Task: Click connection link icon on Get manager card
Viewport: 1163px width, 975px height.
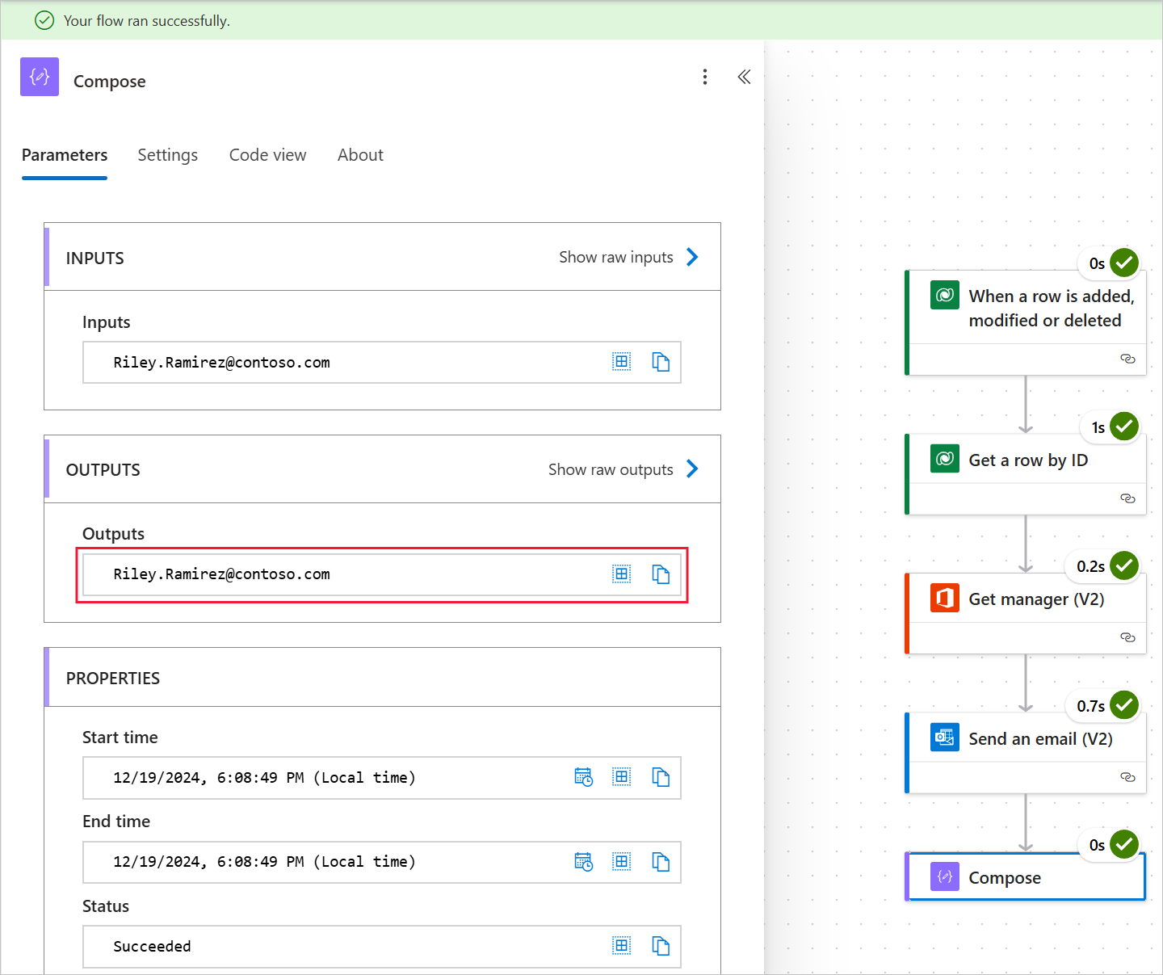Action: 1128,637
